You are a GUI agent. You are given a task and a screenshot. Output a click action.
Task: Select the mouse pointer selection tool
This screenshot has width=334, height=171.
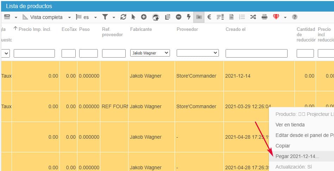[x=133, y=17]
